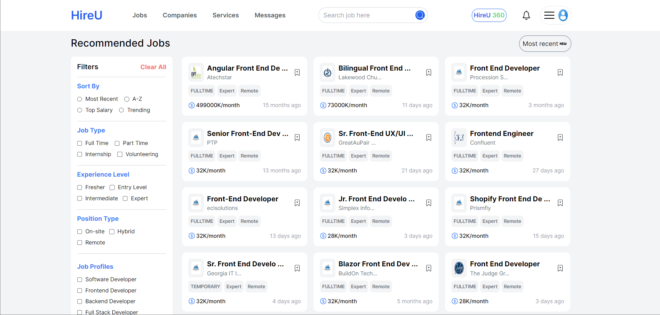Open the hamburger menu icon
The image size is (660, 315).
tap(549, 15)
